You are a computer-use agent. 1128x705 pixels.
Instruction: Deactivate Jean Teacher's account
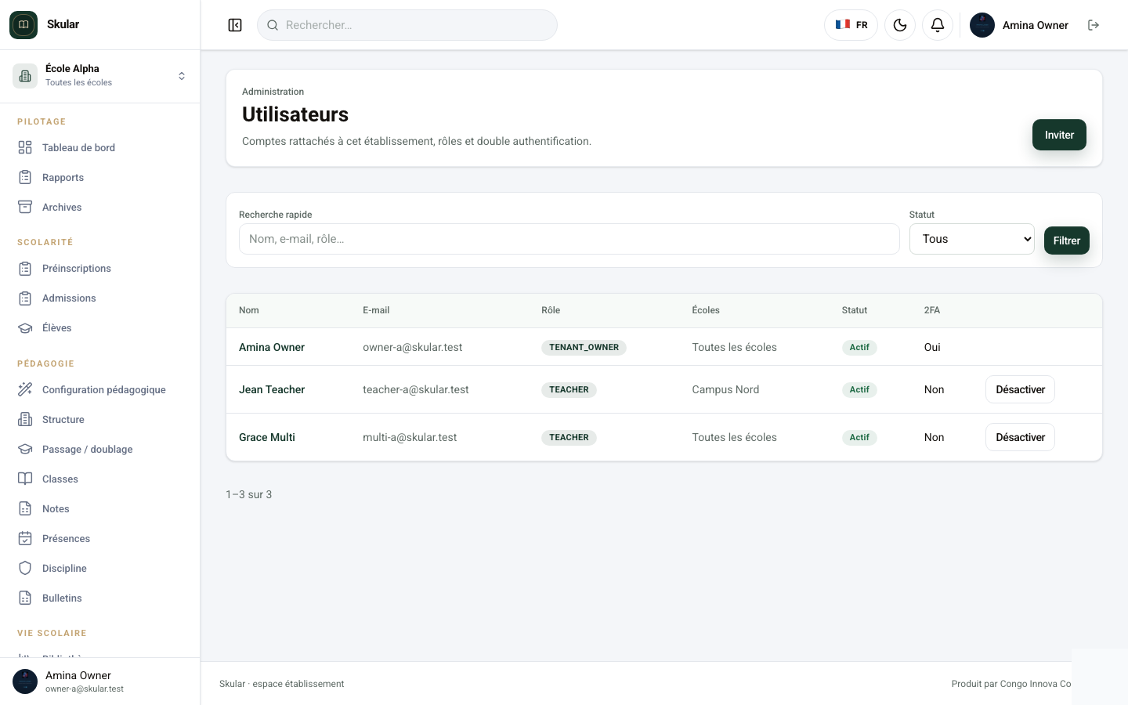click(1020, 389)
